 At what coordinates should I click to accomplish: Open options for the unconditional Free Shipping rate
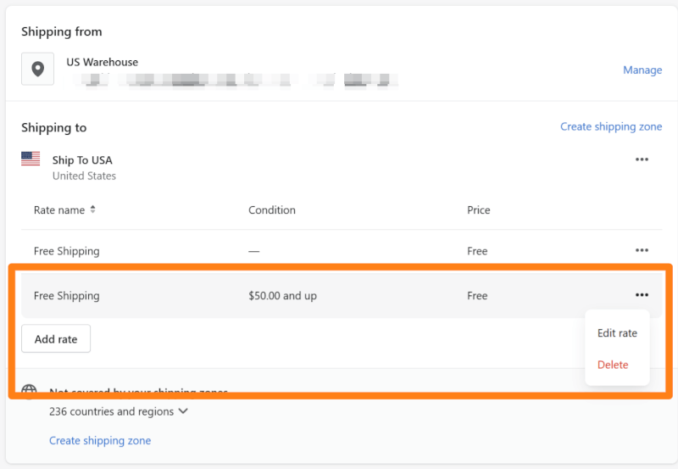(642, 250)
